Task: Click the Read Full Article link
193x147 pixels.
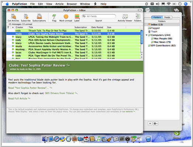Action: [x=19, y=98]
